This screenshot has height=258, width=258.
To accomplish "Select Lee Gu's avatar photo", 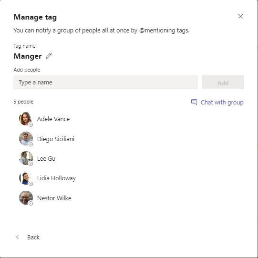I will point(26,158).
